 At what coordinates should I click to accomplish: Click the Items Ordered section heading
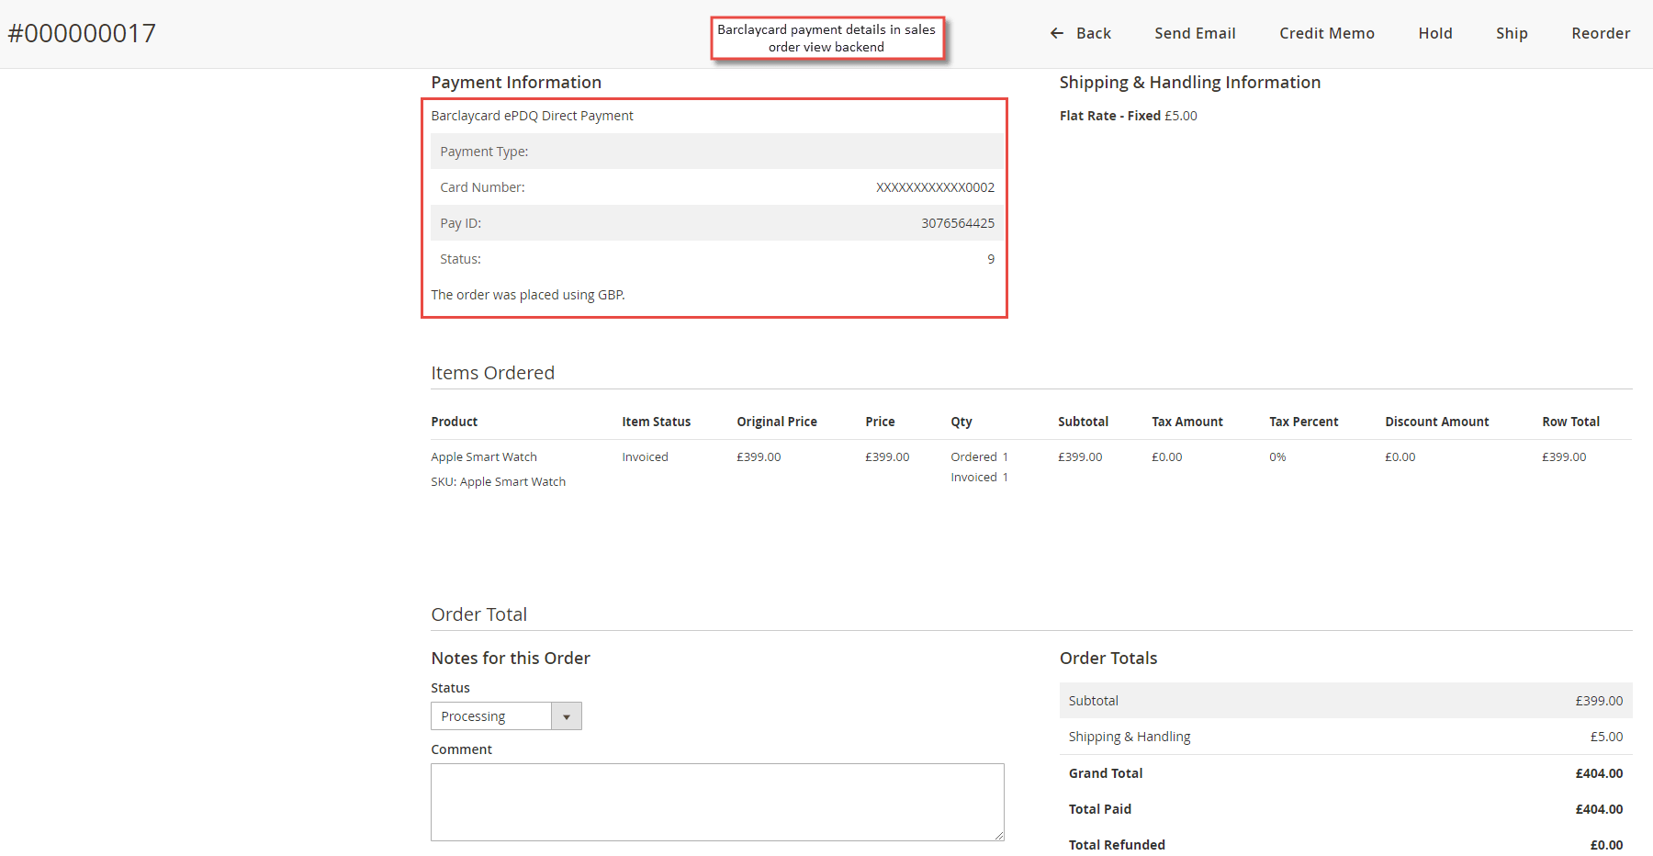pyautogui.click(x=492, y=372)
